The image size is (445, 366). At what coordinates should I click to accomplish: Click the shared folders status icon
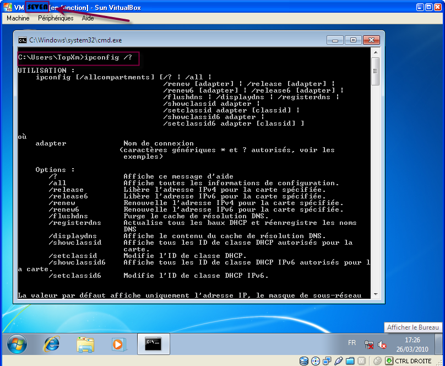[351, 360]
